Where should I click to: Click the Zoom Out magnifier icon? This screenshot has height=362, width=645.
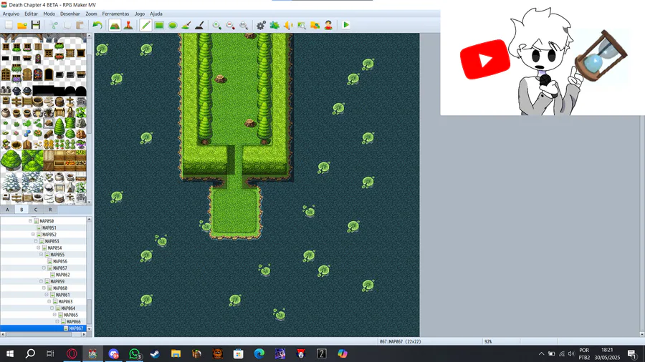230,25
